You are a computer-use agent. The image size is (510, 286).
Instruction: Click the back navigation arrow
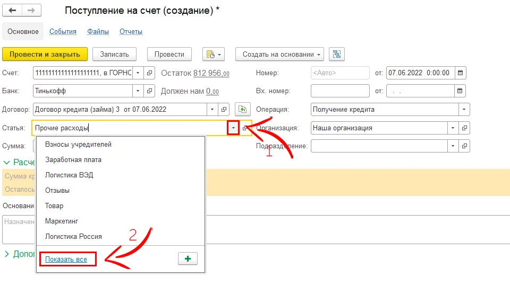[x=12, y=11]
